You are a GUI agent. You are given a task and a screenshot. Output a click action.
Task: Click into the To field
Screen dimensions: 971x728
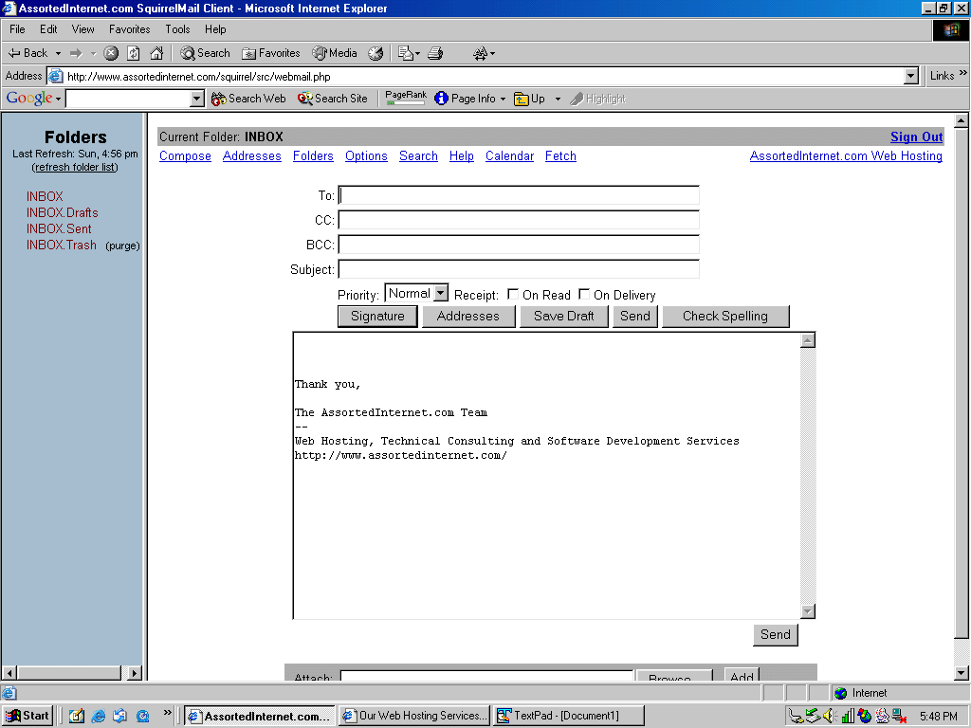click(519, 195)
